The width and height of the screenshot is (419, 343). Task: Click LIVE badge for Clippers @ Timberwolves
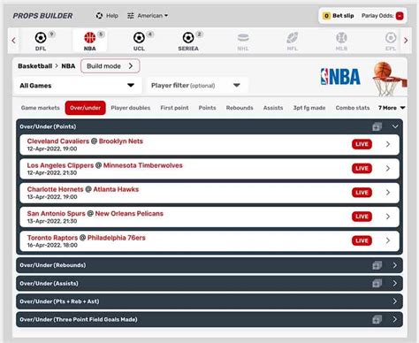[362, 169]
